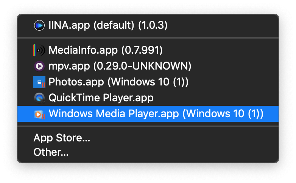Click the Photos app icon
Screen dimensions: 296x183
pos(39,82)
